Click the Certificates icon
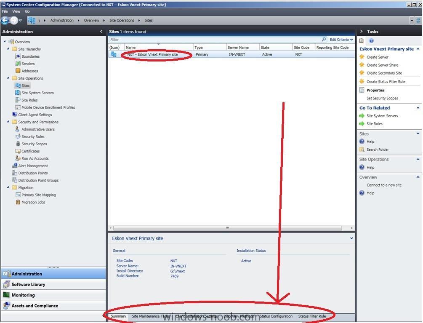 18,151
